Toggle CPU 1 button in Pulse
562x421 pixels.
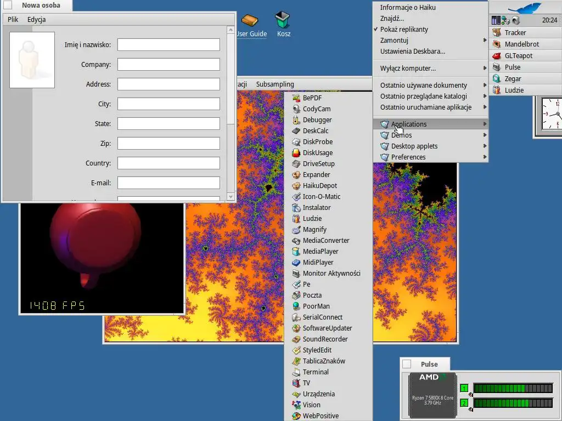point(464,388)
